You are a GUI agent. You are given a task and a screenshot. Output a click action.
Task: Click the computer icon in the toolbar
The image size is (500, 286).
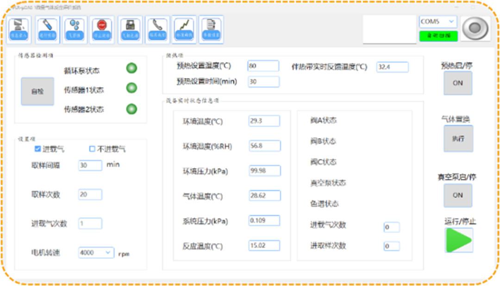[19, 30]
